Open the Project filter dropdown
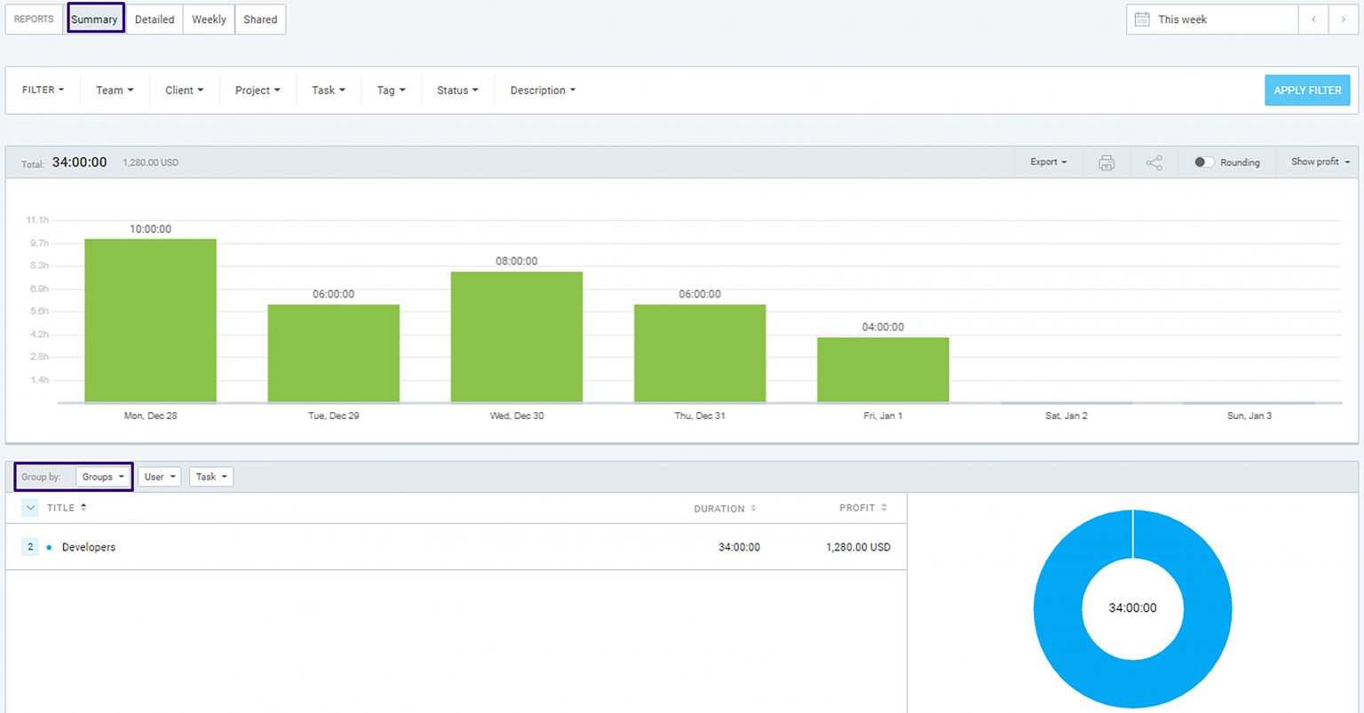Screen dimensions: 1364x713 257,91
